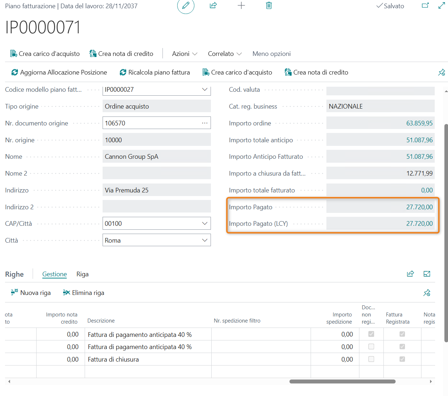
Task: Toggle Doc. non registrato checkbox in first row
Action: tap(371, 334)
